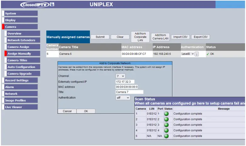Click Add from Corporate LAN button
The image size is (246, 146).
coord(140,37)
